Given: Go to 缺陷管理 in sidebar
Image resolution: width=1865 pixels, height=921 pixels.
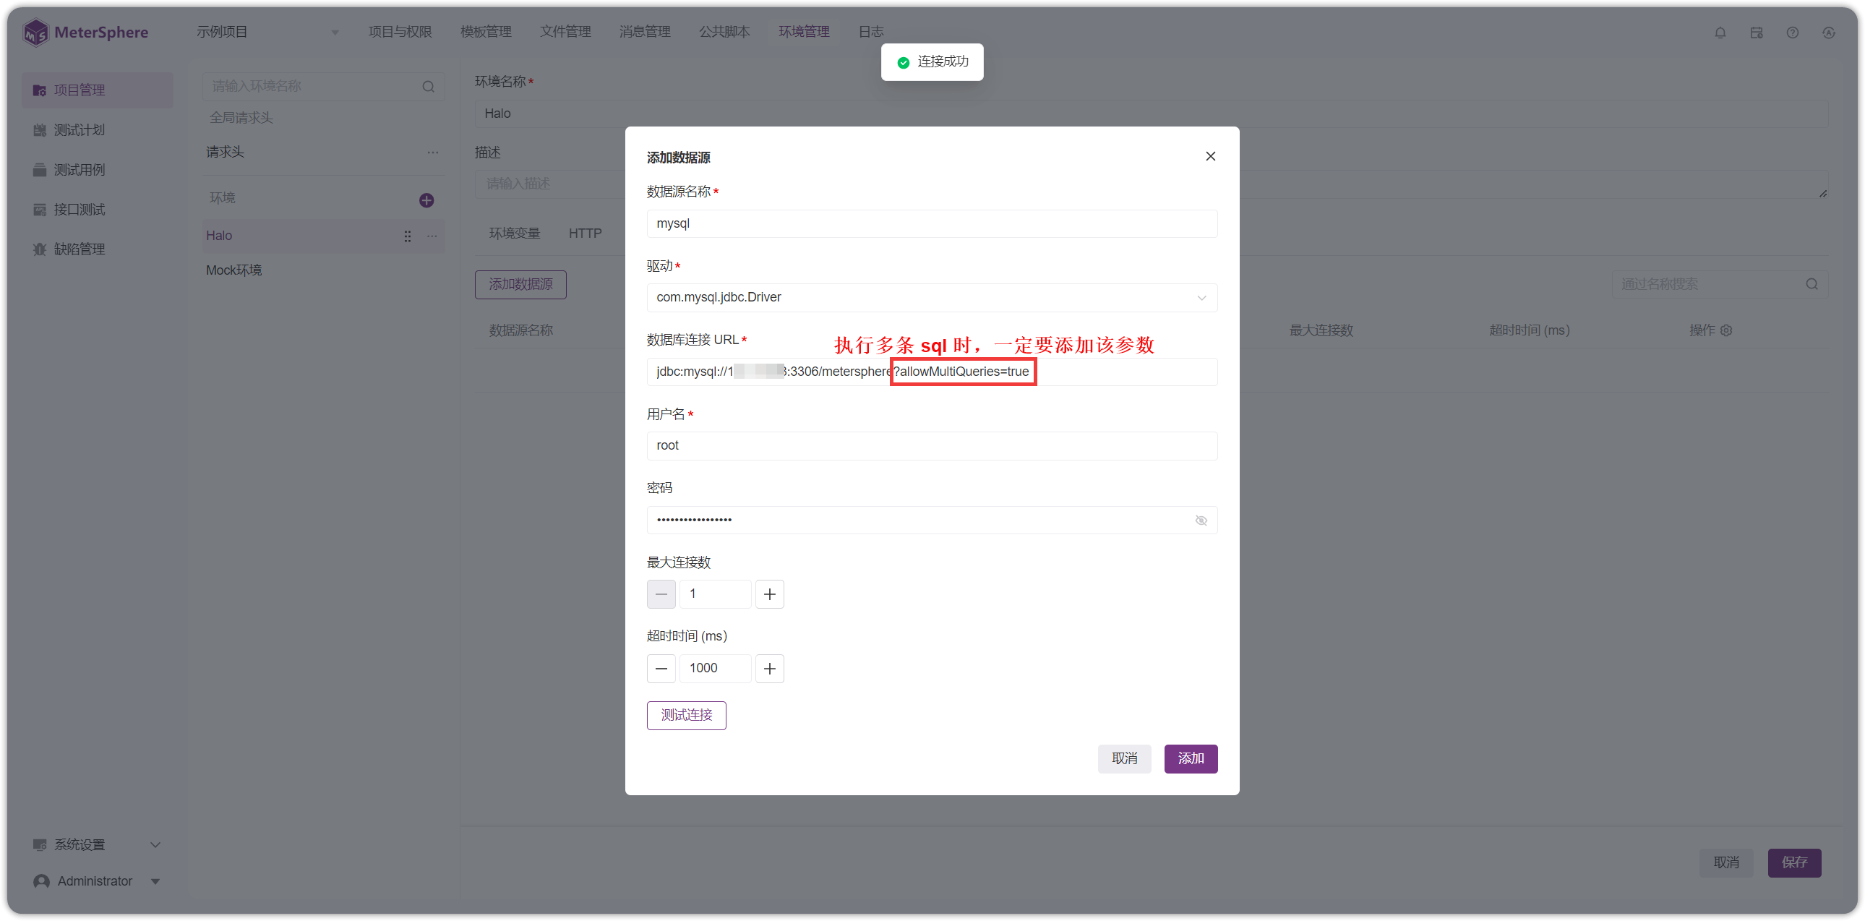Looking at the screenshot, I should pos(97,249).
